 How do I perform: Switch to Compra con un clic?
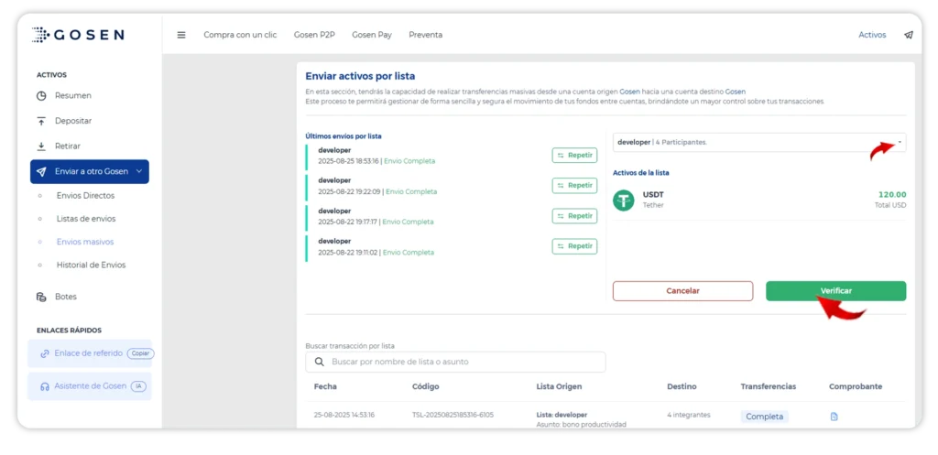click(240, 35)
